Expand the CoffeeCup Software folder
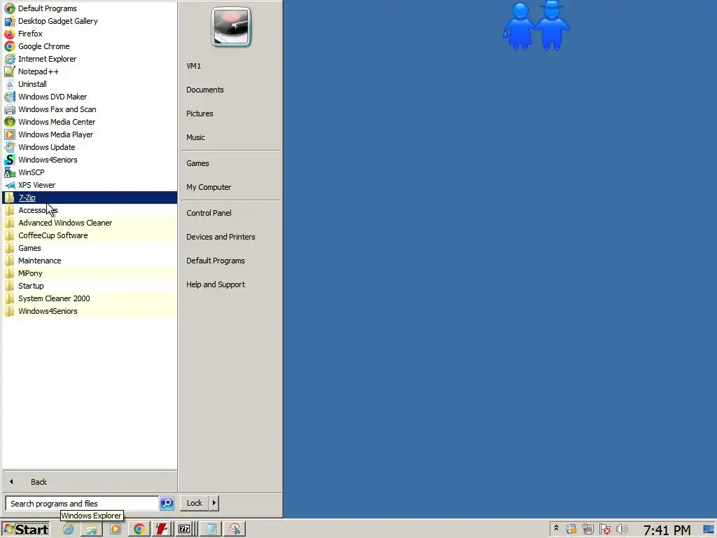 point(90,235)
